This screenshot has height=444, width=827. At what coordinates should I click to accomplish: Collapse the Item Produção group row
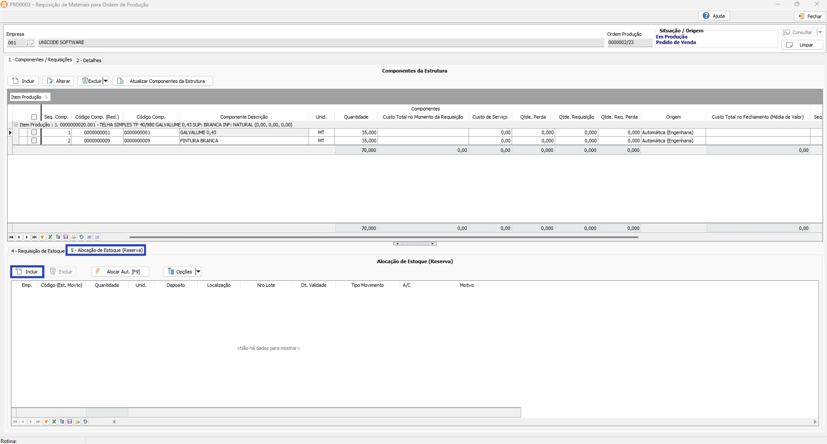16,125
